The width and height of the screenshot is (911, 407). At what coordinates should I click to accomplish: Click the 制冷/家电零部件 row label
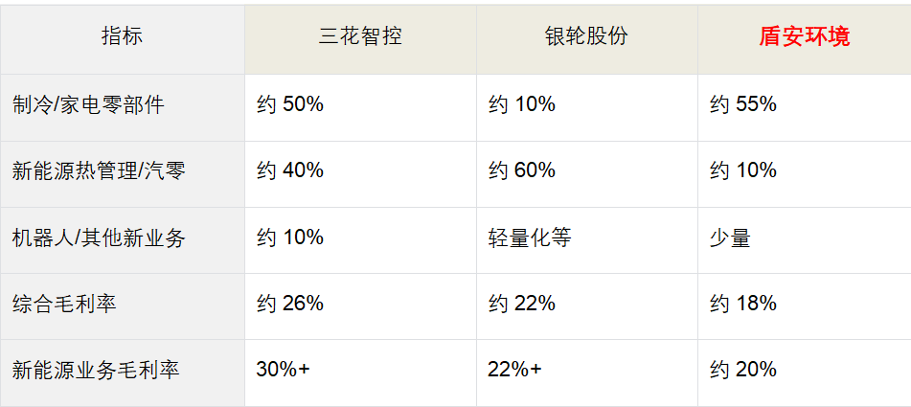click(x=88, y=104)
